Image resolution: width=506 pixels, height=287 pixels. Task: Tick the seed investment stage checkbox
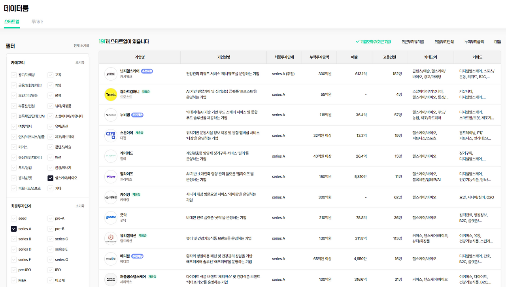(14, 218)
